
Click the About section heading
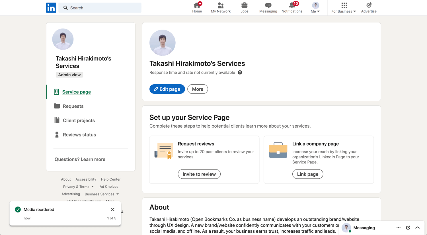(159, 207)
